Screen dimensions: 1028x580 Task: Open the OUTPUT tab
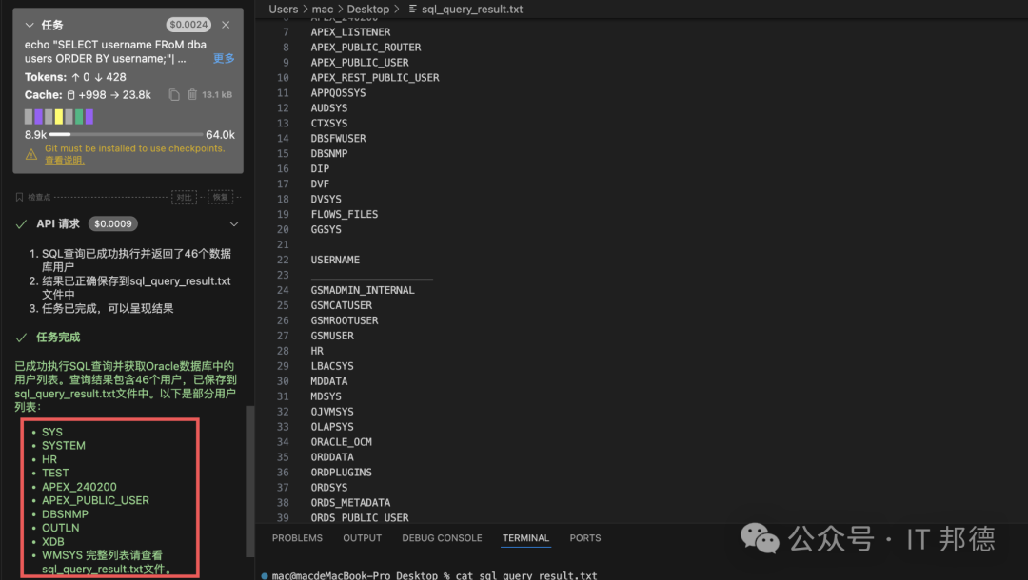coord(362,538)
